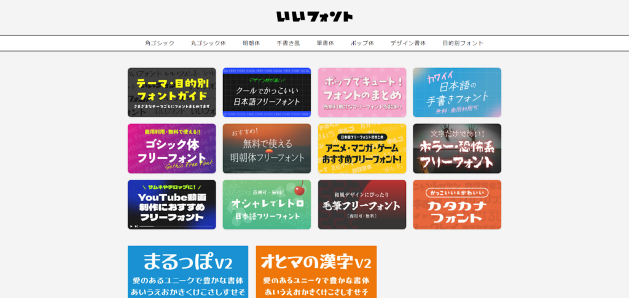The width and height of the screenshot is (629, 298).
Task: Open the 角ゴシック menu item
Action: coord(160,44)
